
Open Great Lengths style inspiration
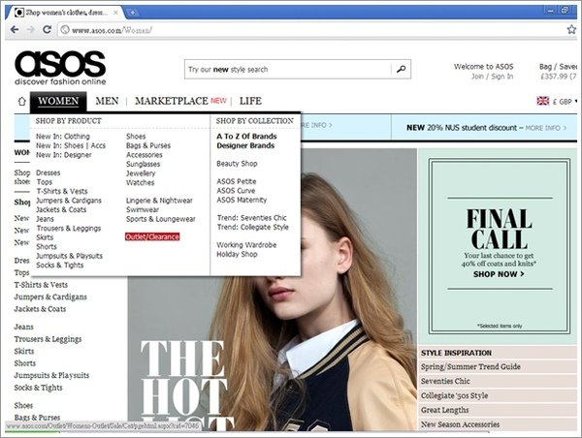pos(444,410)
